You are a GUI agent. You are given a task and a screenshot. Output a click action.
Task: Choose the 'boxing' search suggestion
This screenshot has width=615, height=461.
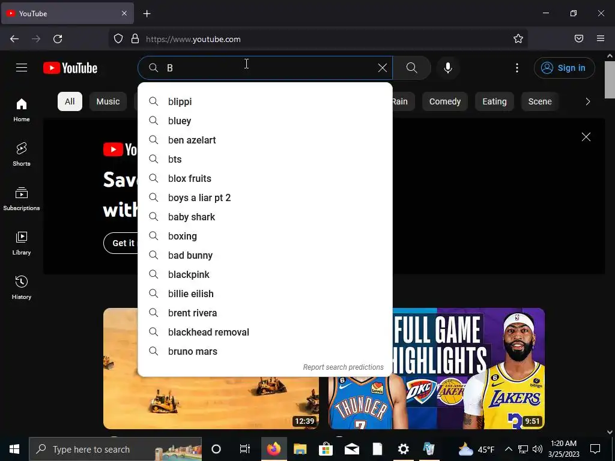pyautogui.click(x=265, y=236)
